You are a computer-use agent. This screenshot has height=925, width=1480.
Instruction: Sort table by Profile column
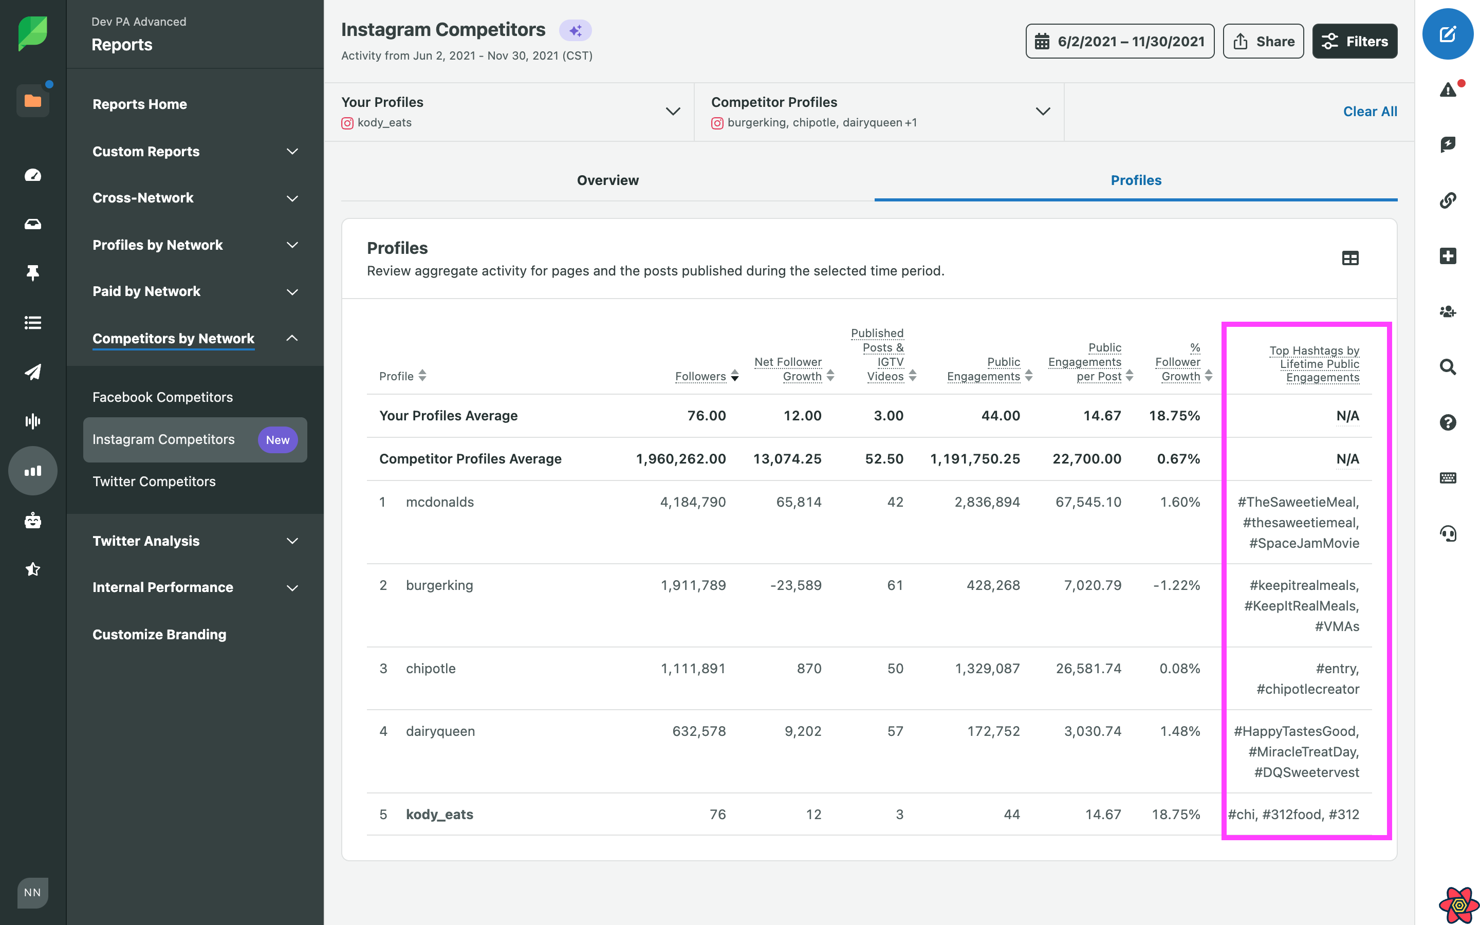402,376
